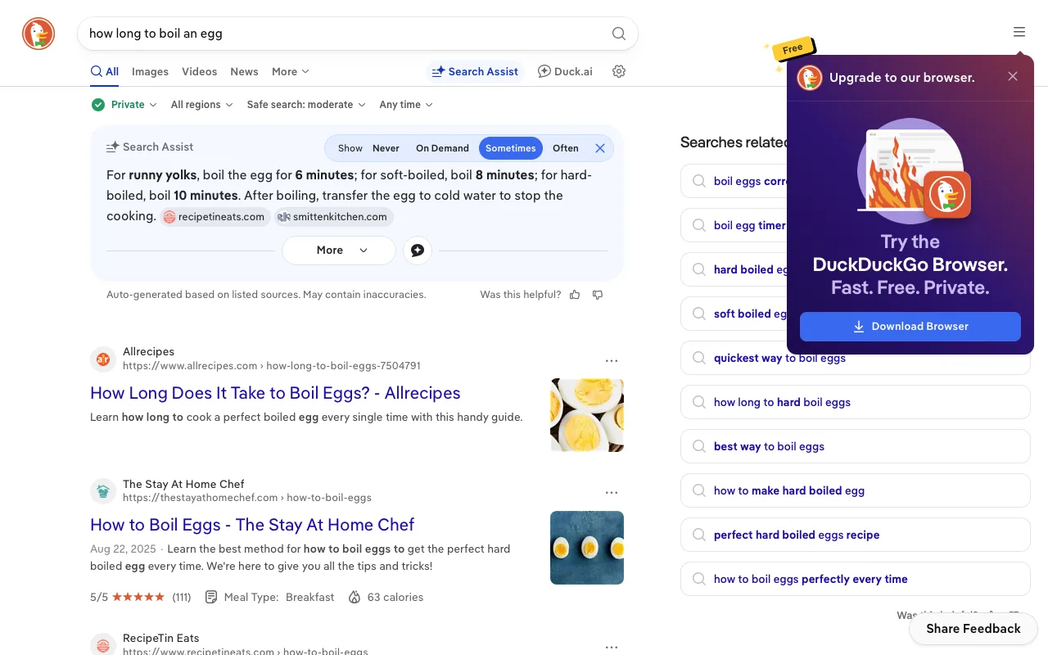Viewport: 1048px width, 655px height.
Task: Click the 63 calories text
Action: [395, 598]
